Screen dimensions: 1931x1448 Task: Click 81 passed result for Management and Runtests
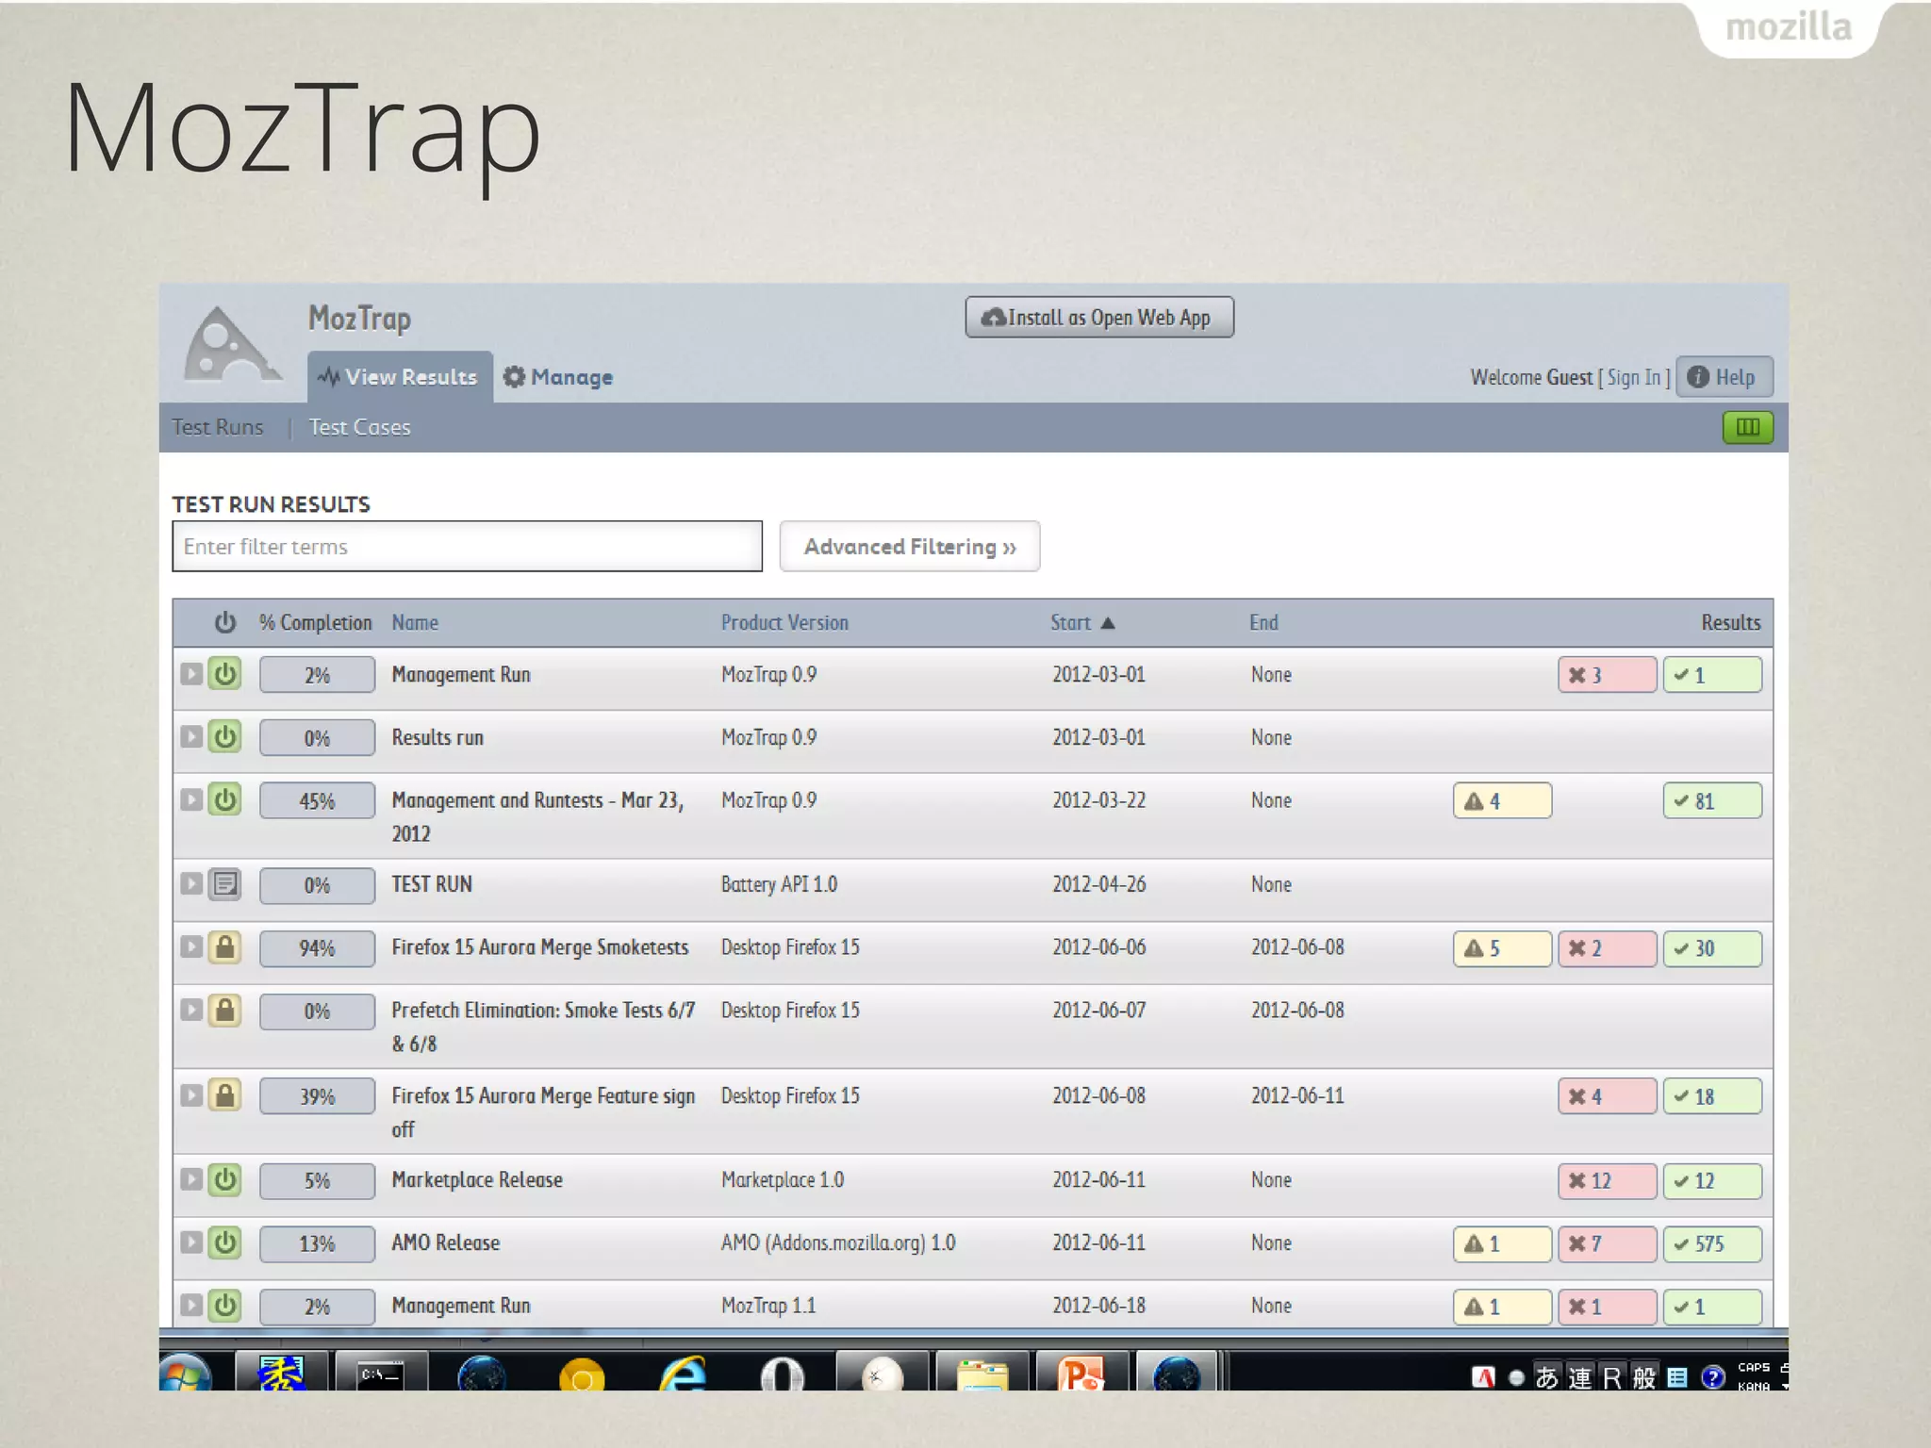click(x=1712, y=801)
